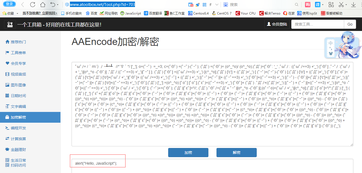This screenshot has width=362, height=173.
Task: Click inside the 搜索工具 search input field
Action: 318,24
